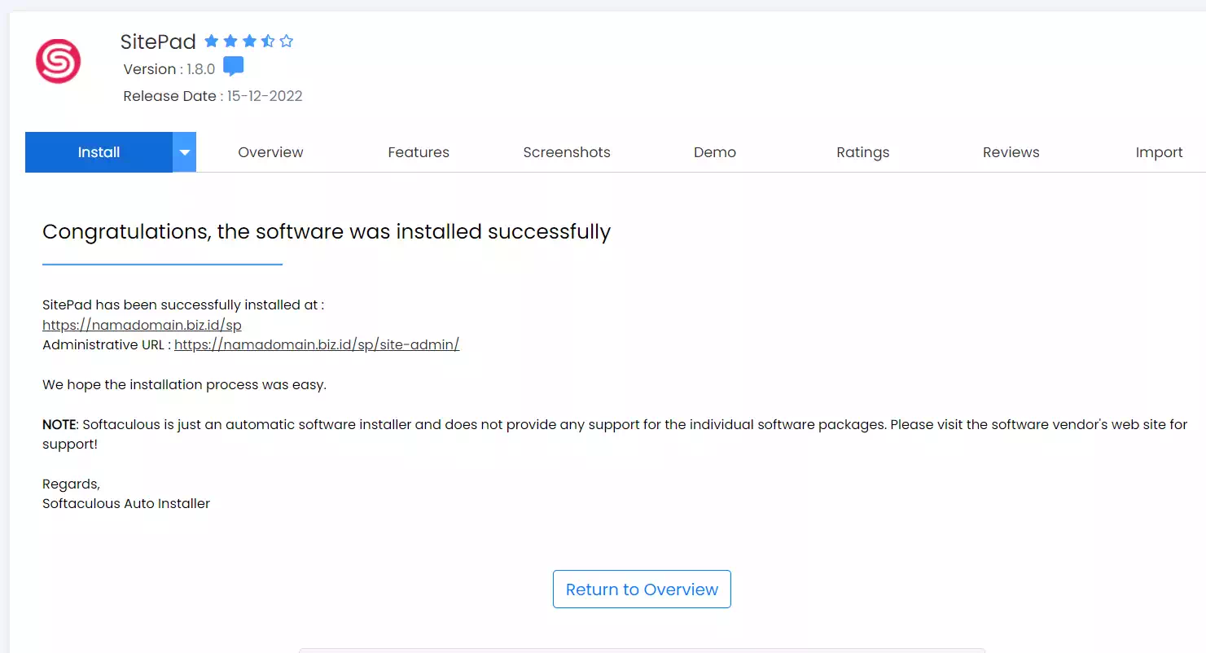
Task: Click the Version : 1.8.0 text
Action: point(169,69)
